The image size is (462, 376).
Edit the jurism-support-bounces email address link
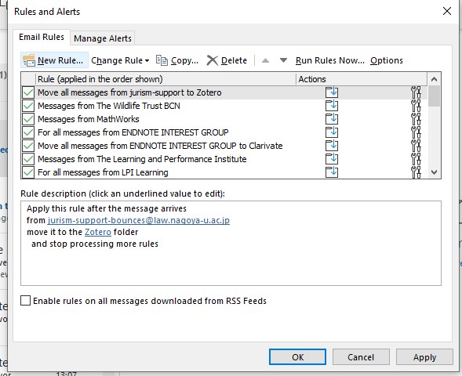coord(139,220)
